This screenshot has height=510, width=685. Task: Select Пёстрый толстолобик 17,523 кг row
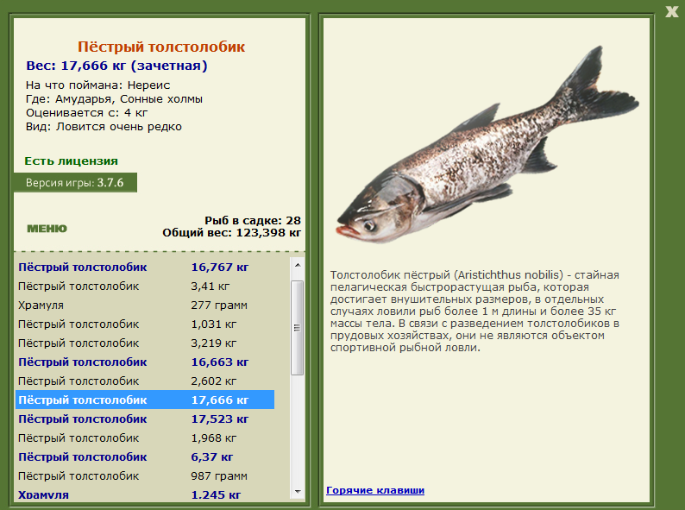[x=145, y=419]
